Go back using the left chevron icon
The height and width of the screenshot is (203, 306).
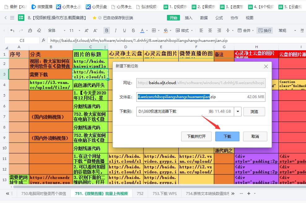click(6, 18)
